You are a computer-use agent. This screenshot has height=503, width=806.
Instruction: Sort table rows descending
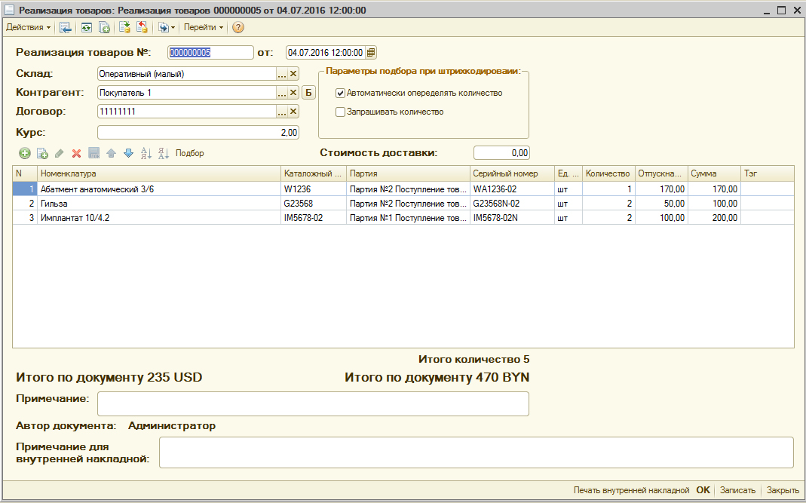[164, 153]
